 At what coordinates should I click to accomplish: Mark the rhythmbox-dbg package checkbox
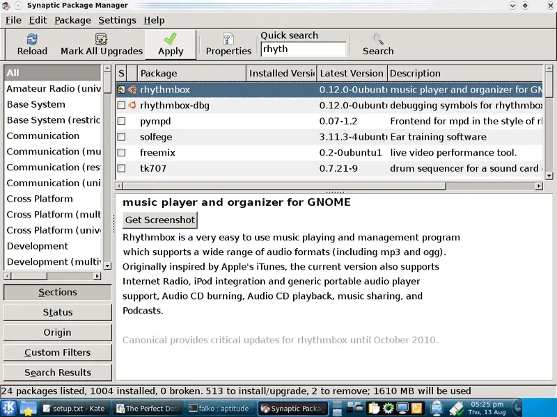[121, 106]
